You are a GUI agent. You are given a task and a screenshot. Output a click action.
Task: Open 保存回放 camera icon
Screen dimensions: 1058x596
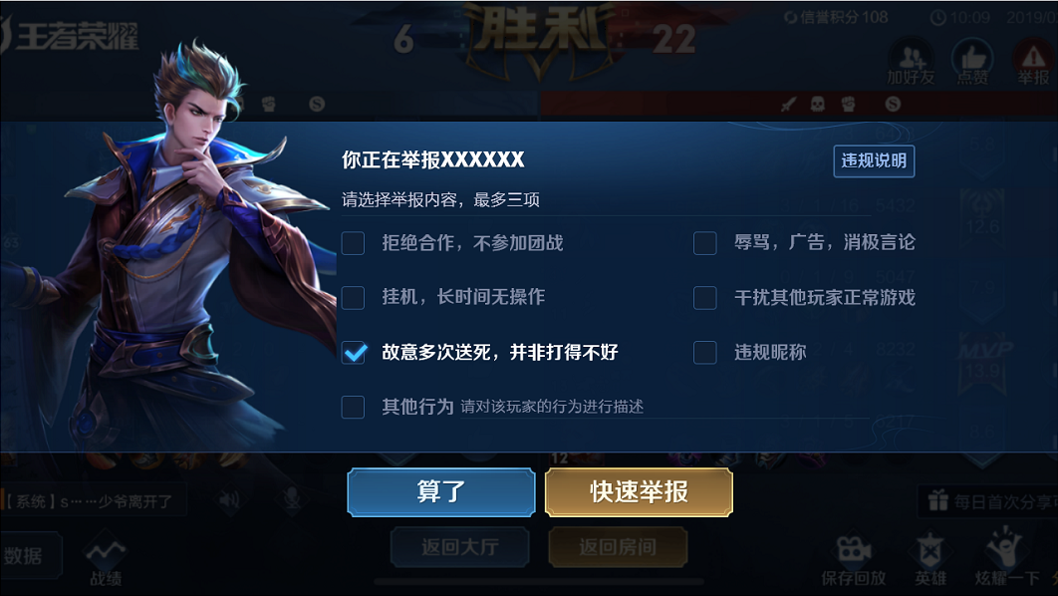click(x=854, y=551)
